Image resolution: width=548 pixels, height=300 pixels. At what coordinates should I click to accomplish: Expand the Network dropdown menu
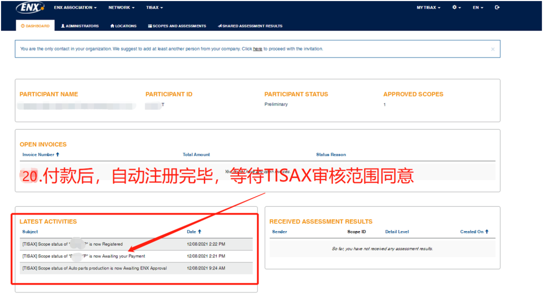coord(121,7)
